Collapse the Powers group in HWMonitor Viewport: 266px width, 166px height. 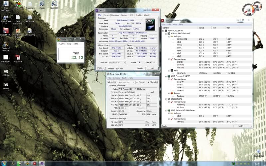[x=169, y=93]
